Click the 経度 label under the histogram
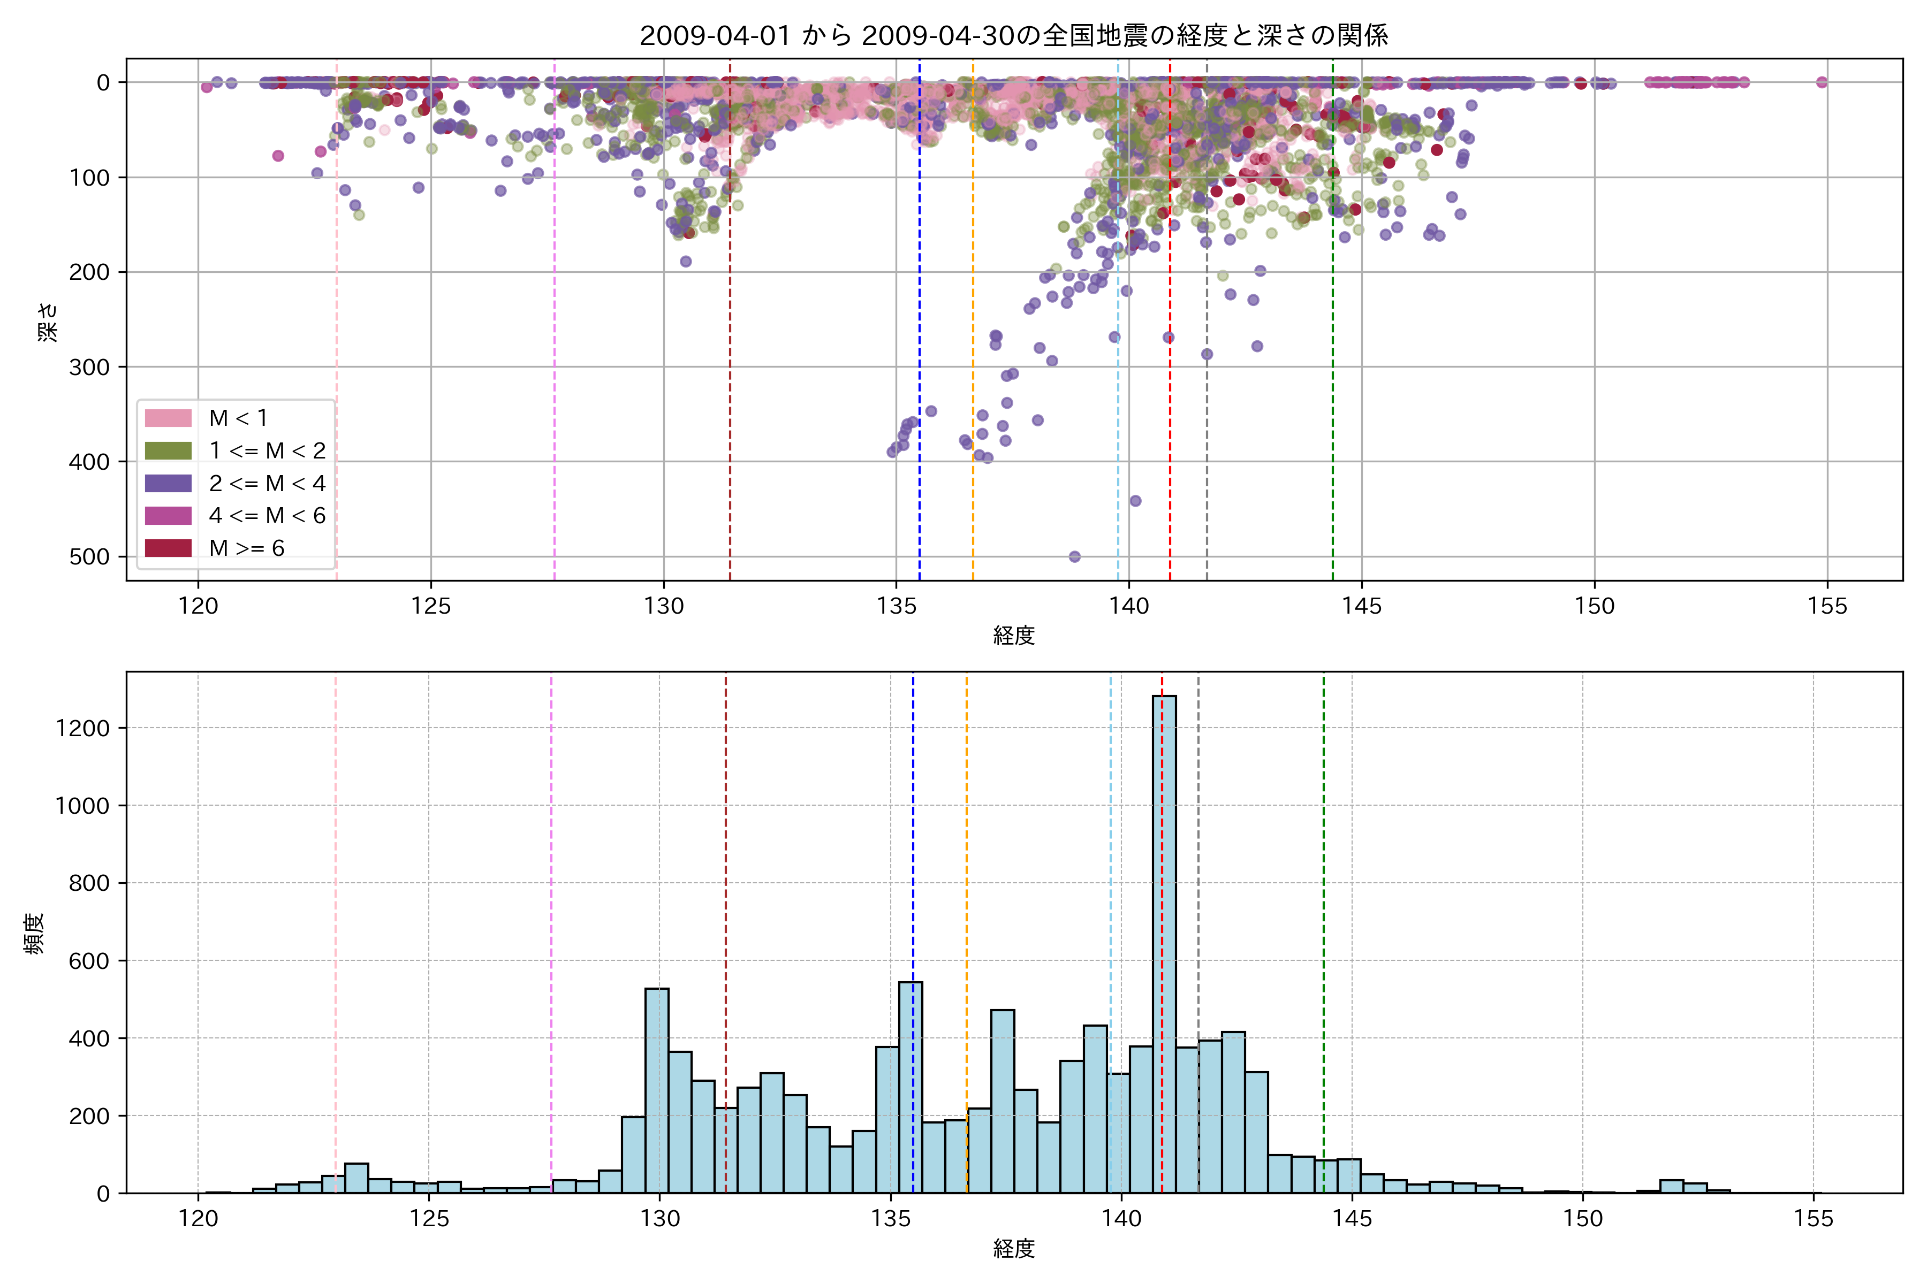1927x1284 pixels. point(1013,1249)
